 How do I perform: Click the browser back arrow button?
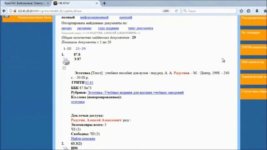(4, 11)
